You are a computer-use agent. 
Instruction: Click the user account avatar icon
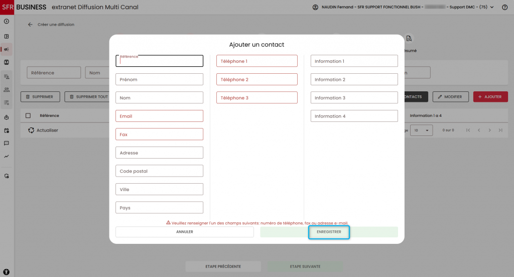coord(315,7)
